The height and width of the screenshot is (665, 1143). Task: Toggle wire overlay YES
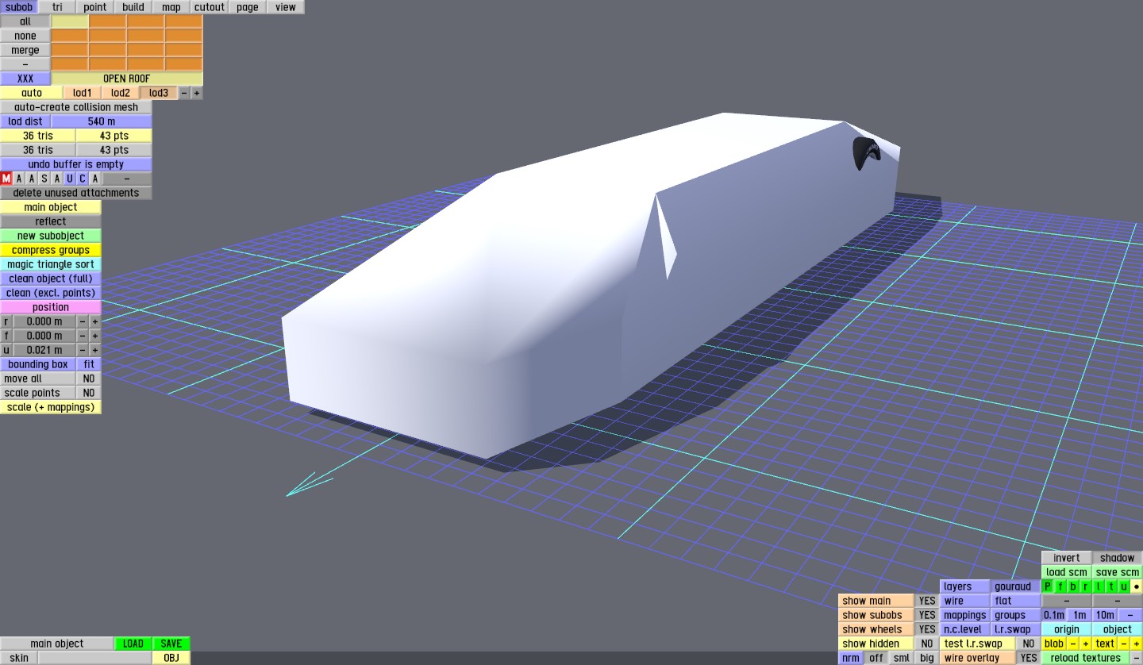(1029, 658)
